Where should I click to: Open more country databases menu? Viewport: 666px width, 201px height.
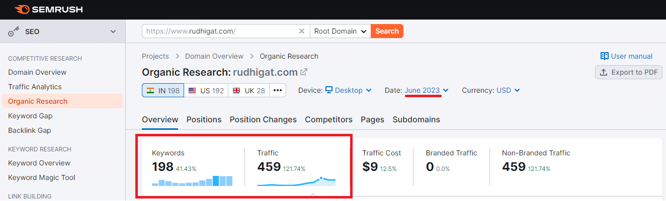point(278,90)
